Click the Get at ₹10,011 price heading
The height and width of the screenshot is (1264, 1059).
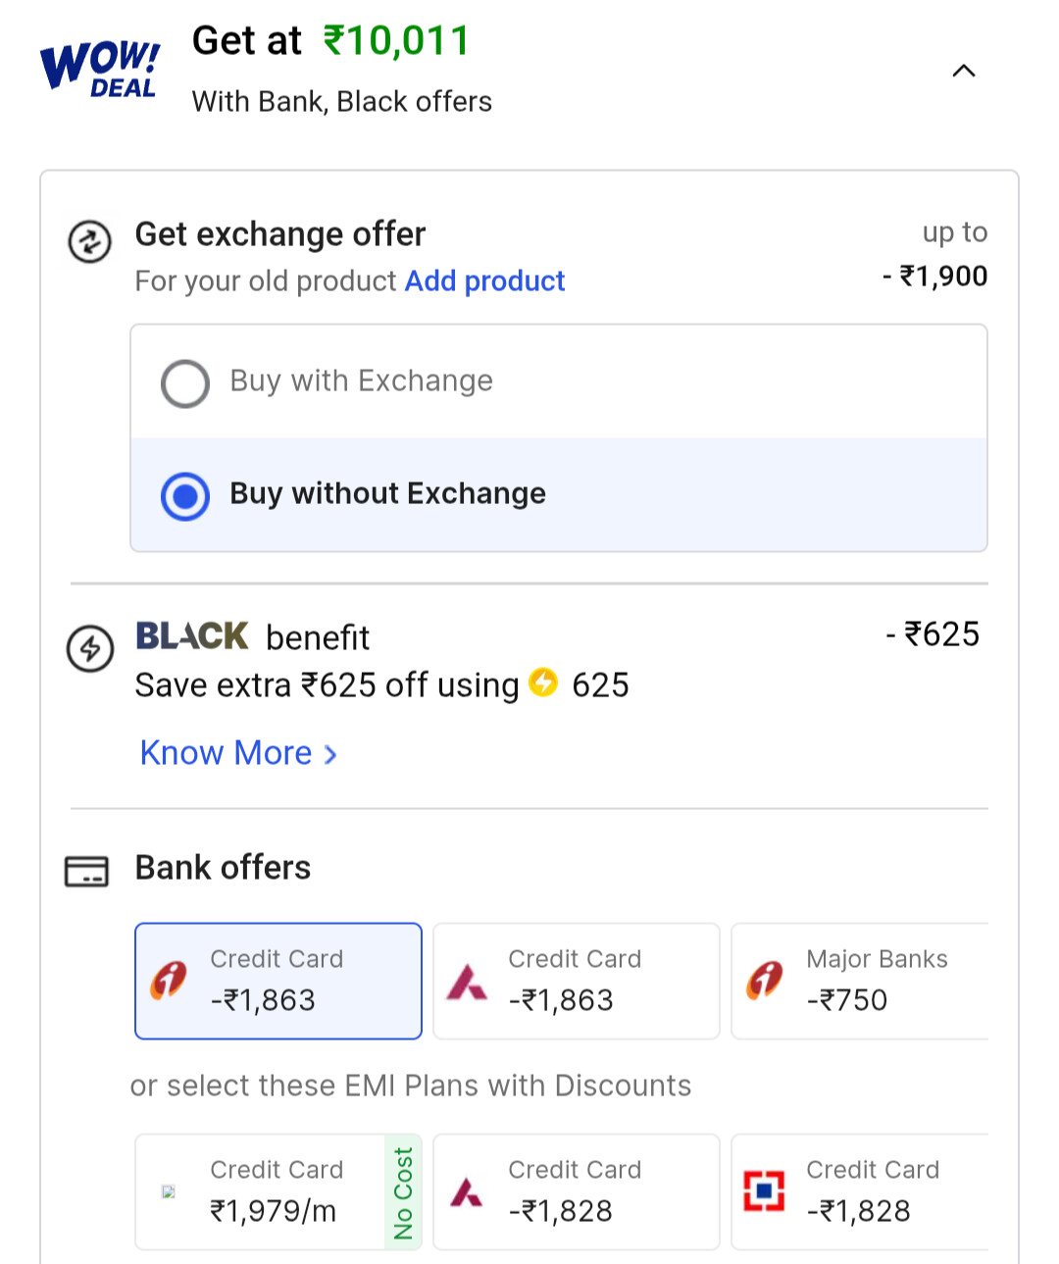pyautogui.click(x=331, y=41)
